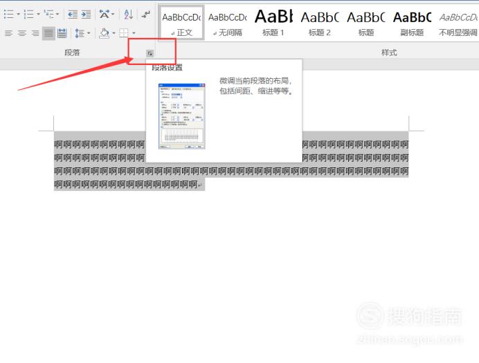
Task: Apply the 标题 2 style
Action: 320,24
